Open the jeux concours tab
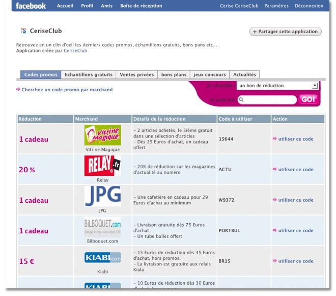 [x=210, y=75]
